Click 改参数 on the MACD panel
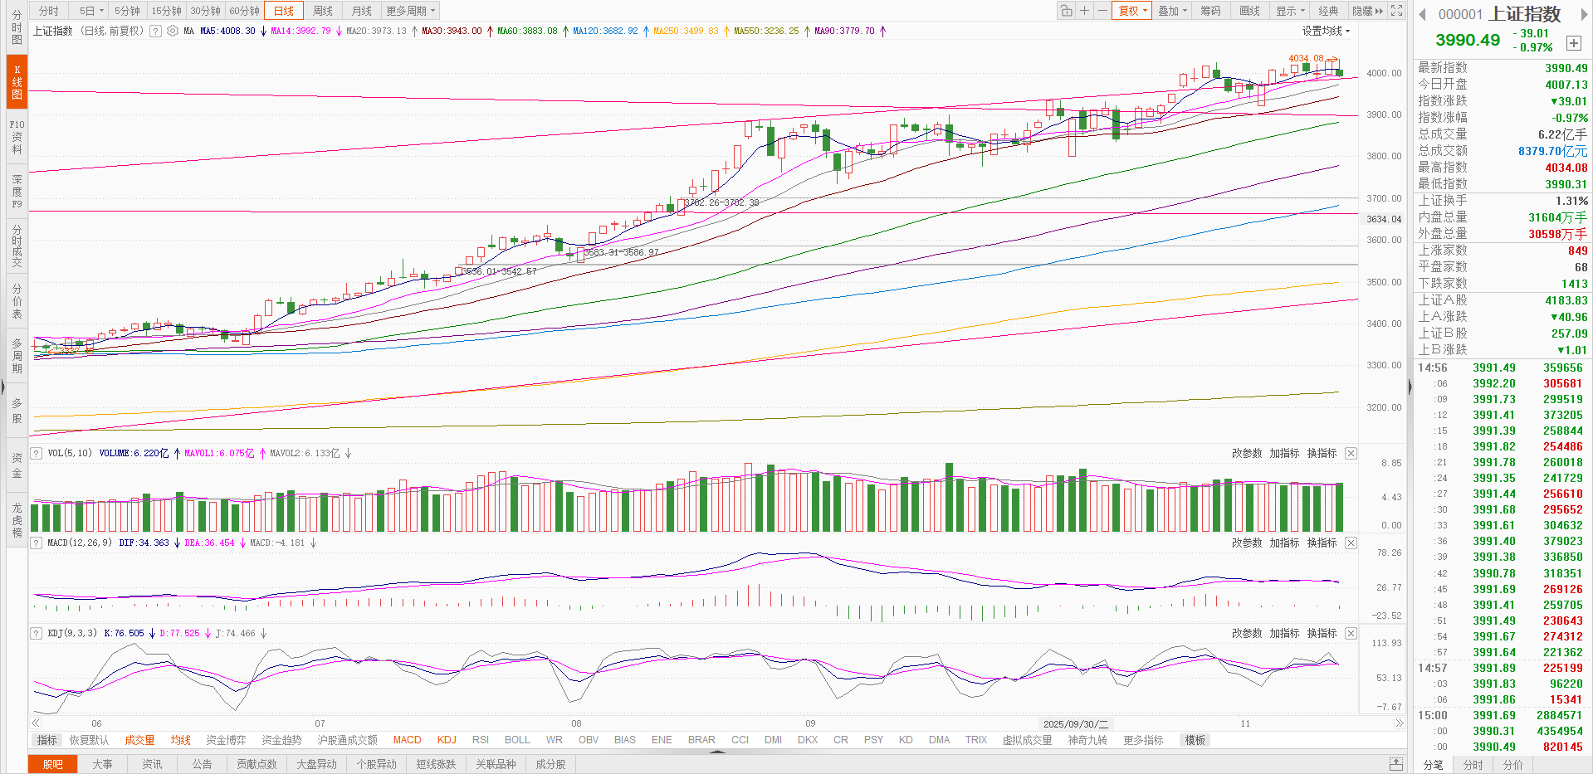 click(1246, 543)
